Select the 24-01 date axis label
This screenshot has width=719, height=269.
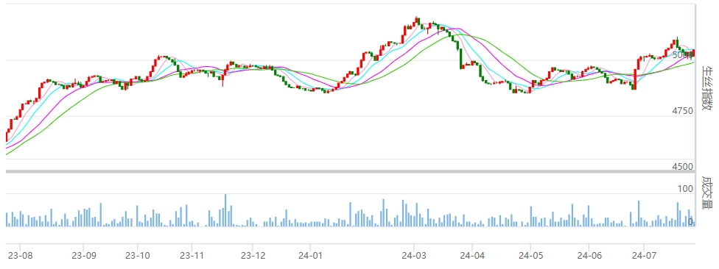[310, 255]
